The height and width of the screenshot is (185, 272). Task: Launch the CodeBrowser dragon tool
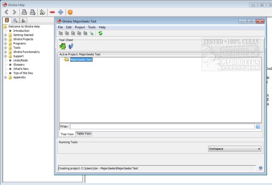(62, 46)
